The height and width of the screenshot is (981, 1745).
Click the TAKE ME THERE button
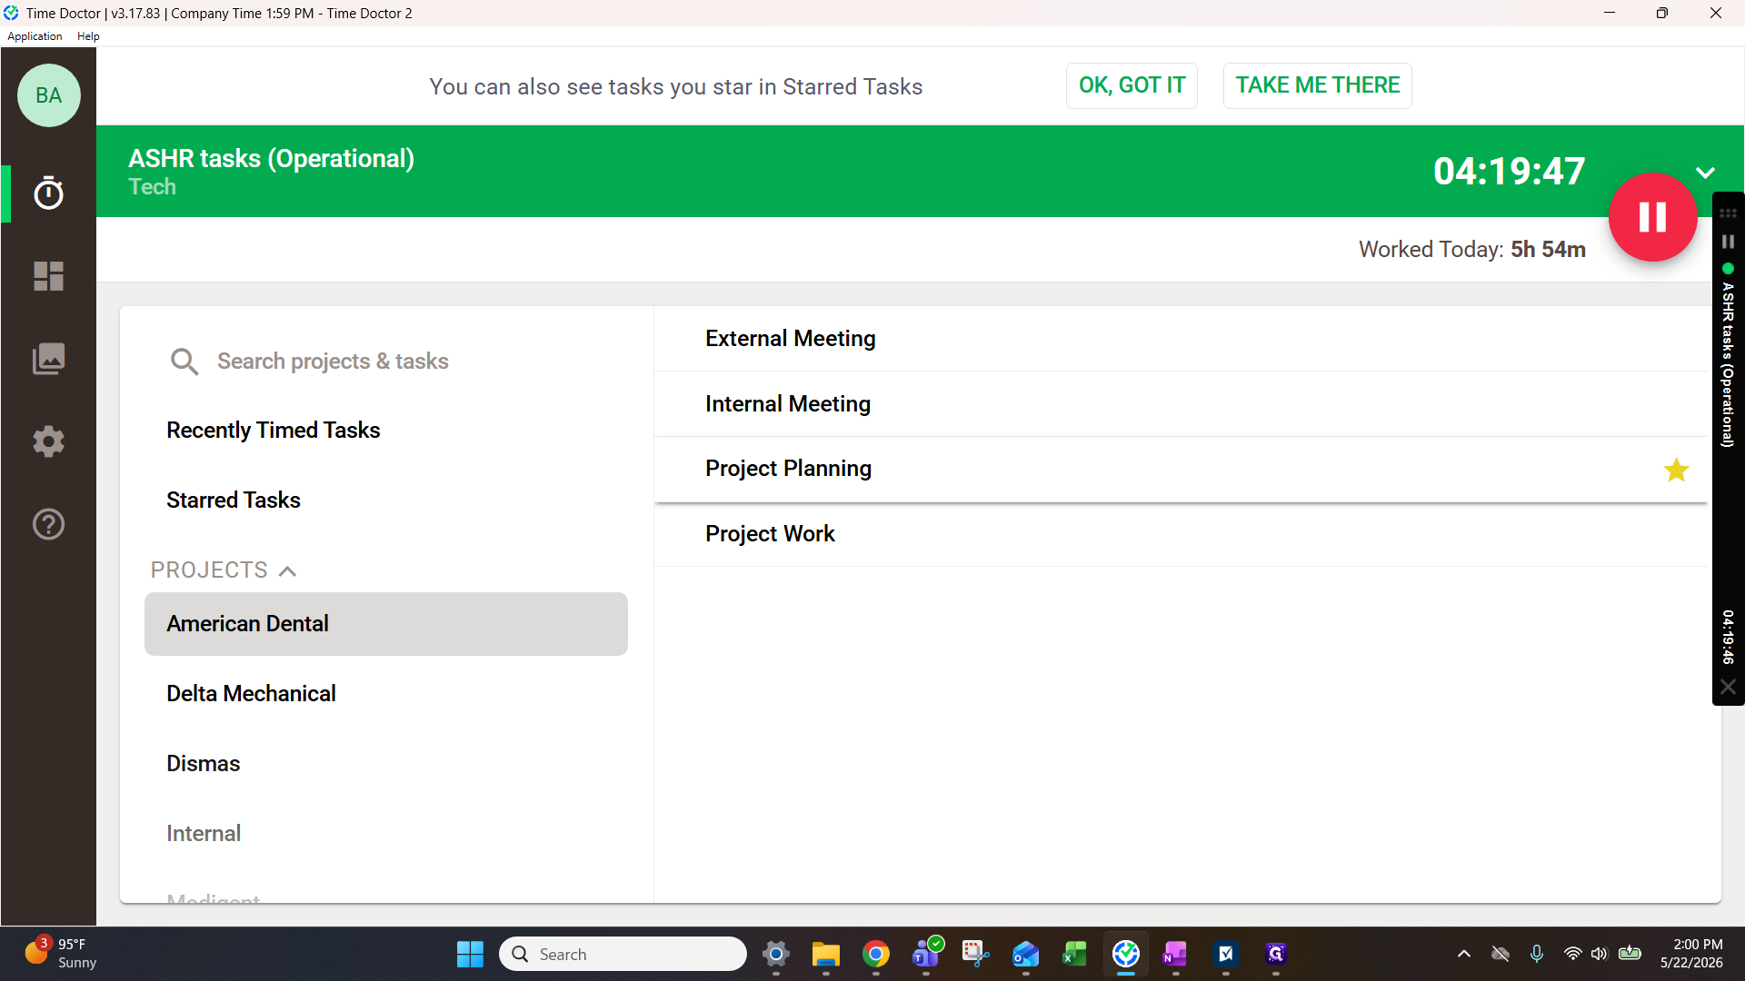click(1317, 85)
